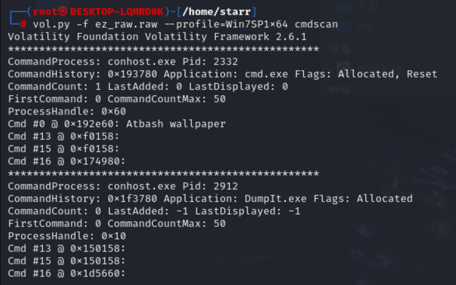Click the 'Atbash wallpaper' command text
The width and height of the screenshot is (456, 285).
coord(176,124)
